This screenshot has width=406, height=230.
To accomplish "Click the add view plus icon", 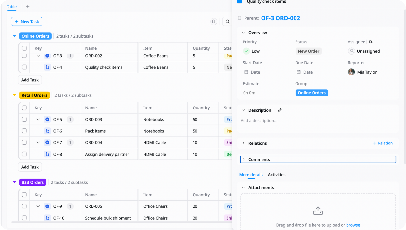I will (x=28, y=7).
